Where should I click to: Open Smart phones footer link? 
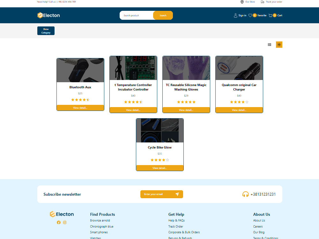coord(99,232)
